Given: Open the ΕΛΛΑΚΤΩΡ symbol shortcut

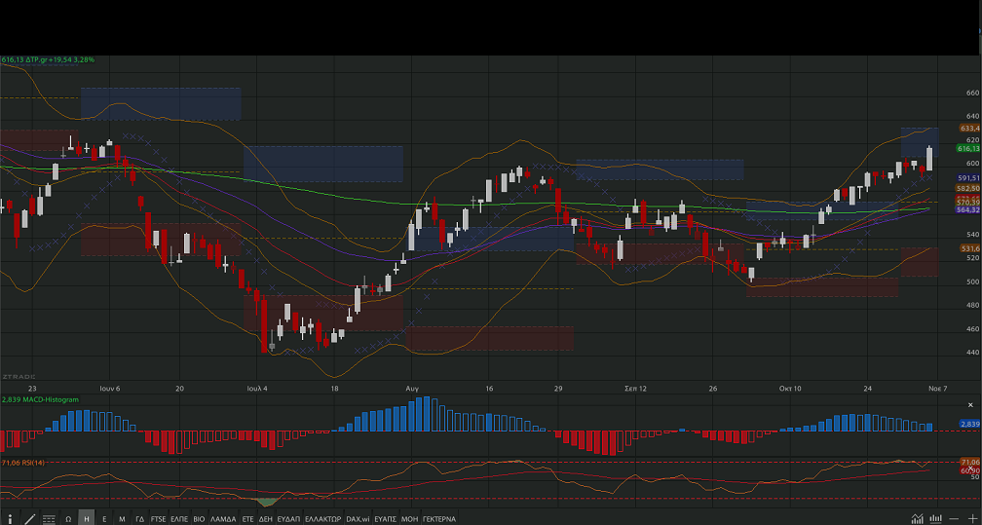Looking at the screenshot, I should [x=323, y=519].
